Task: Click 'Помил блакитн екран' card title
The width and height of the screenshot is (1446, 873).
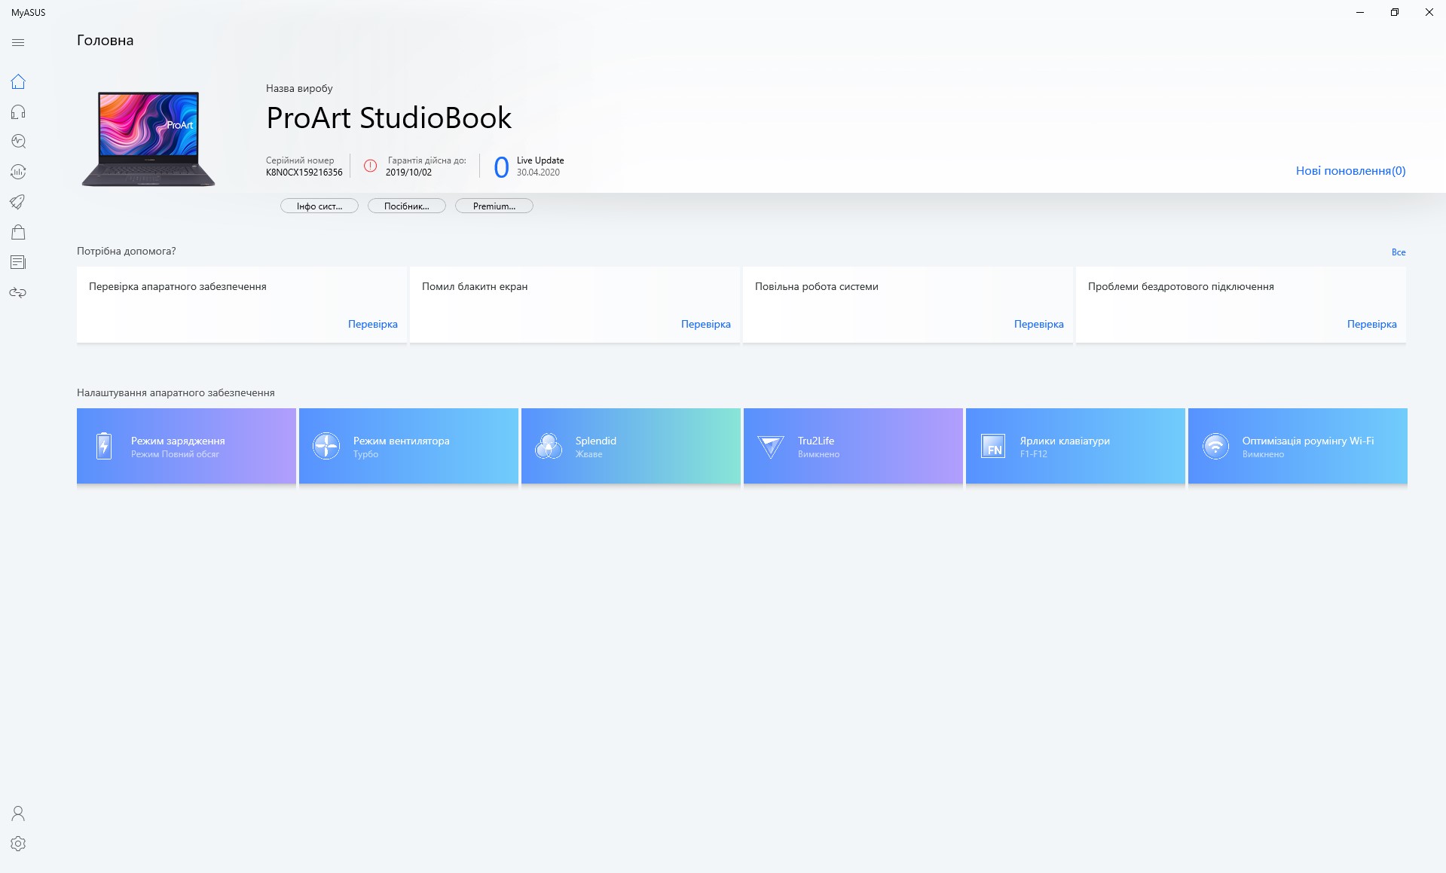Action: tap(475, 287)
